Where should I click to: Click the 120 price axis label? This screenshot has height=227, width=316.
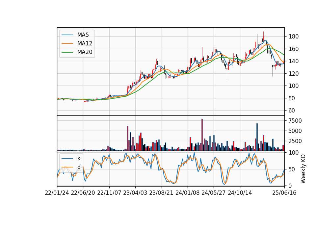coord(294,74)
